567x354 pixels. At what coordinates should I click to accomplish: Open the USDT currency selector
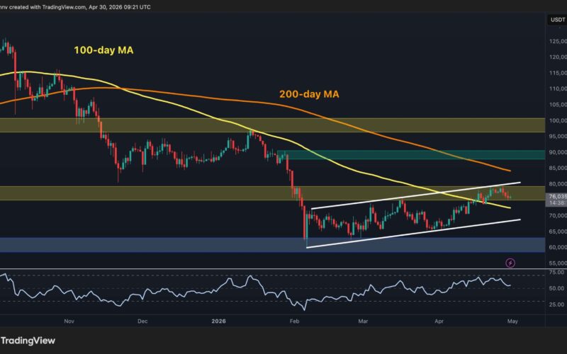pyautogui.click(x=557, y=20)
